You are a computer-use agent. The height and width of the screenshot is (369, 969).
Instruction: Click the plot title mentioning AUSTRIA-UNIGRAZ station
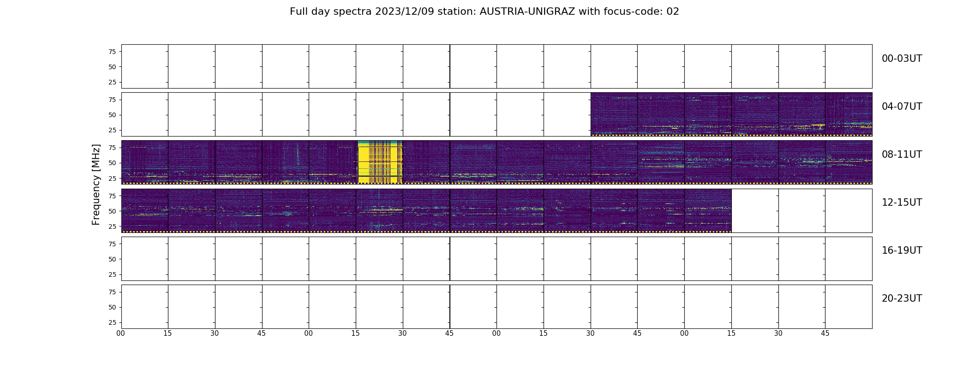(x=484, y=12)
